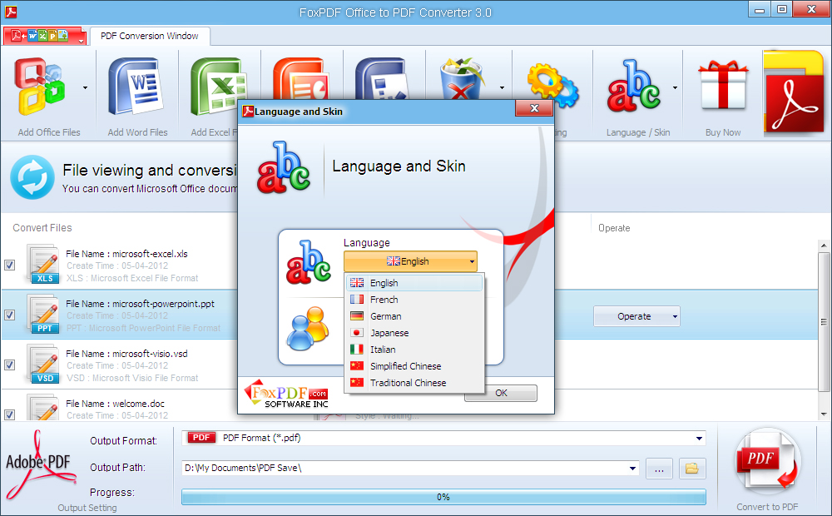Click the file list scrollbar down arrow
This screenshot has height=516, width=832.
click(824, 414)
